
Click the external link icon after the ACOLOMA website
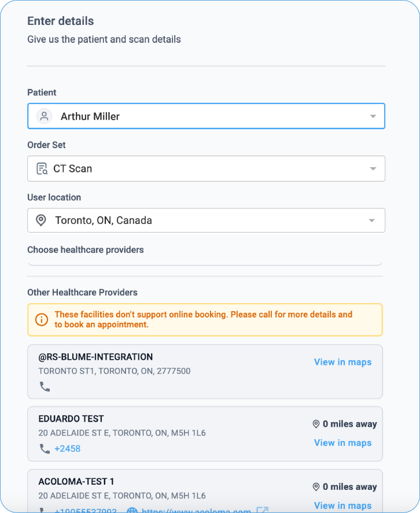point(263,511)
